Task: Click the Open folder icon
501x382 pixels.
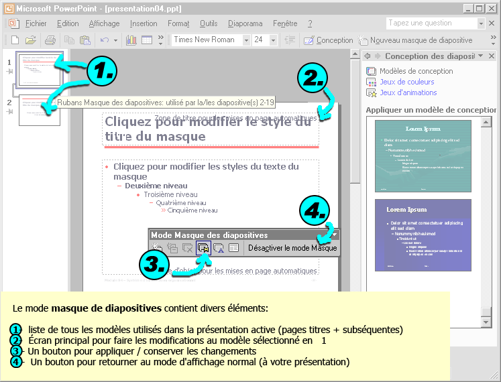Action: pos(30,40)
